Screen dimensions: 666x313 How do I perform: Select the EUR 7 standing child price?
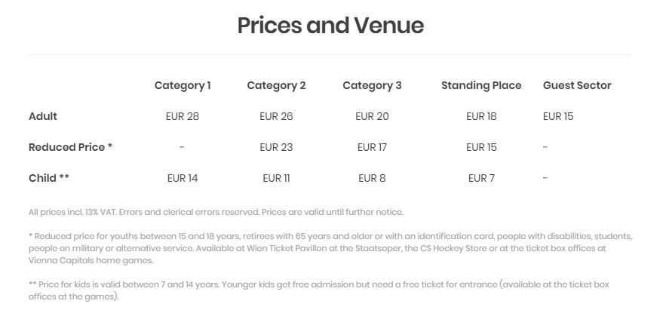click(481, 178)
